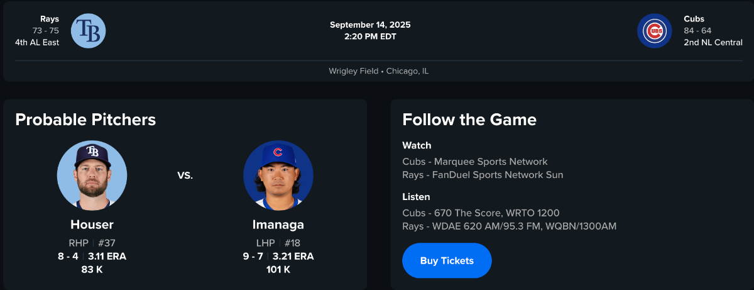Screen dimensions: 754x290
Task: Open Houser's pitcher headshot photo
Action: click(x=92, y=175)
